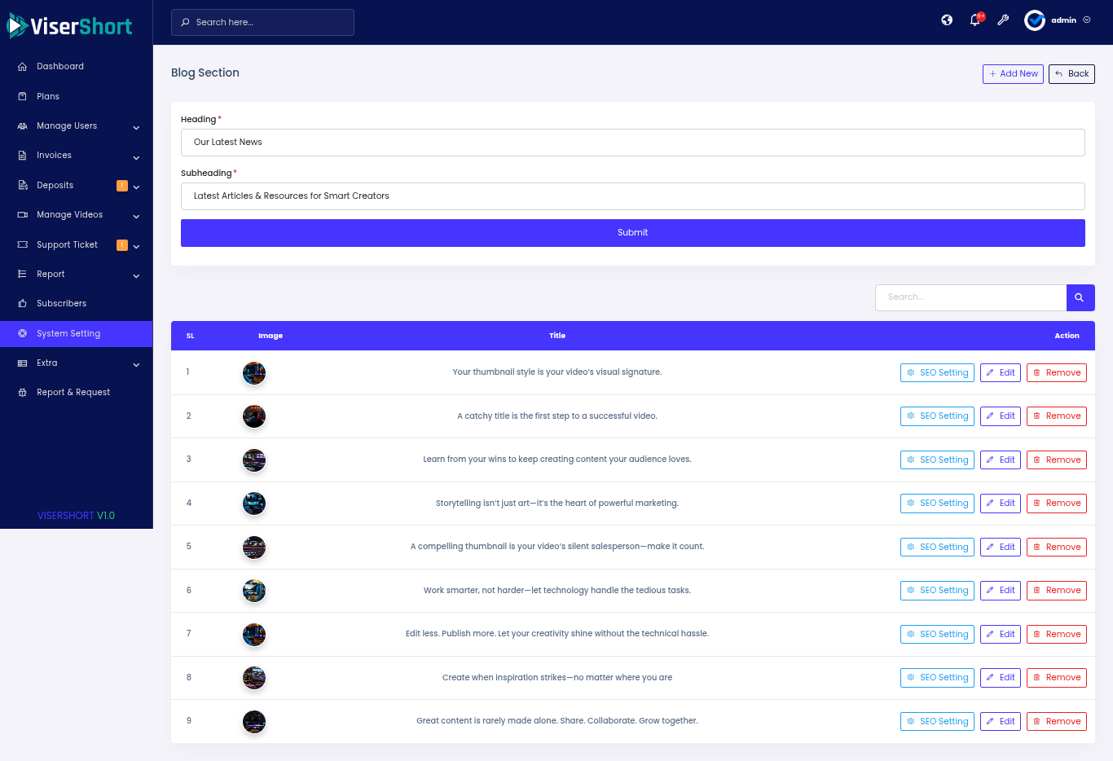Click the Dashboard home icon in sidebar
The height and width of the screenshot is (761, 1113).
(x=23, y=67)
